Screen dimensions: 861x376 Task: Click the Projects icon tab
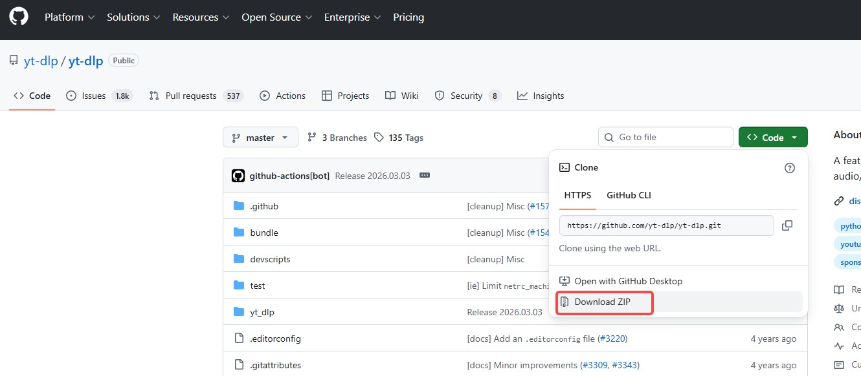click(x=327, y=95)
